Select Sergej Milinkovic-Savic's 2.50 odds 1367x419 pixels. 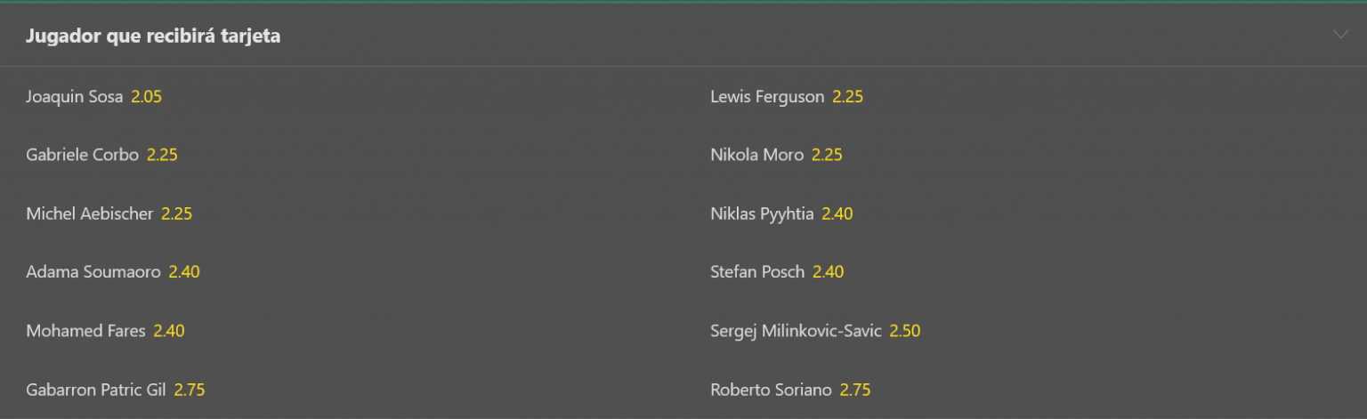click(x=904, y=331)
